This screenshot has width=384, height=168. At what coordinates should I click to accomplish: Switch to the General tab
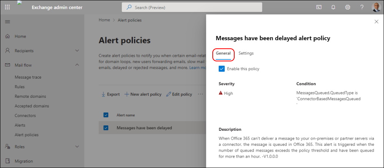[x=223, y=53]
